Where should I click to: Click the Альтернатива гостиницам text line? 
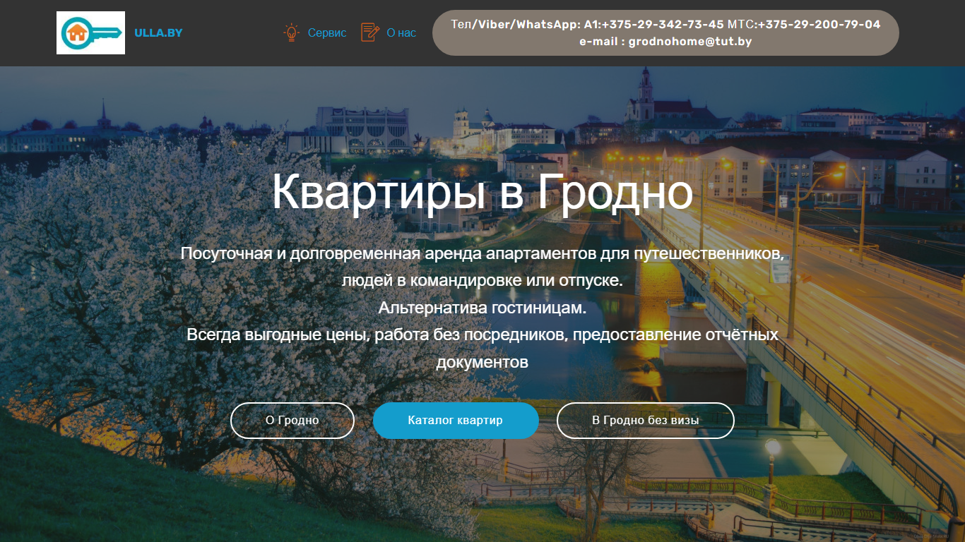coord(482,308)
